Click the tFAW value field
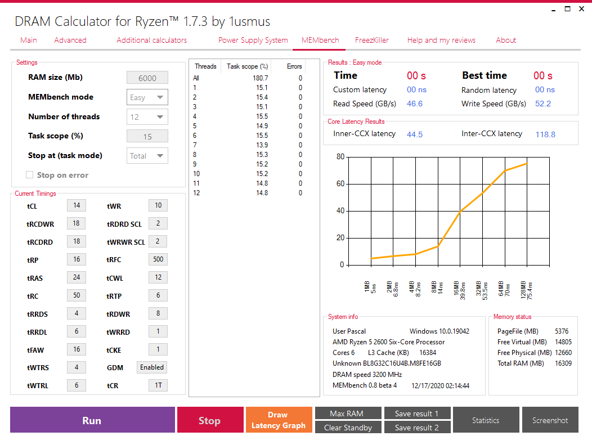Image resolution: width=592 pixels, height=445 pixels. (x=77, y=349)
